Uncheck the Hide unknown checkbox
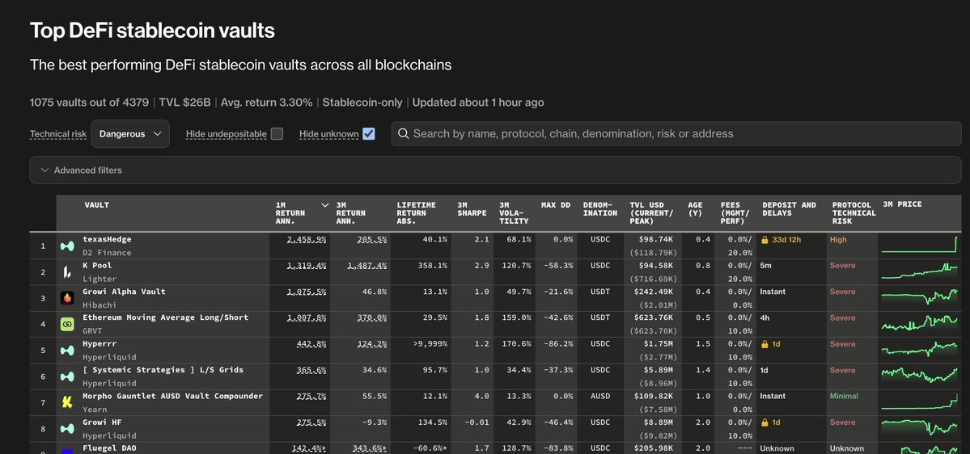The width and height of the screenshot is (970, 454). pyautogui.click(x=369, y=133)
